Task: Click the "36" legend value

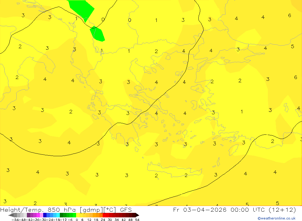Action: pos(117,220)
